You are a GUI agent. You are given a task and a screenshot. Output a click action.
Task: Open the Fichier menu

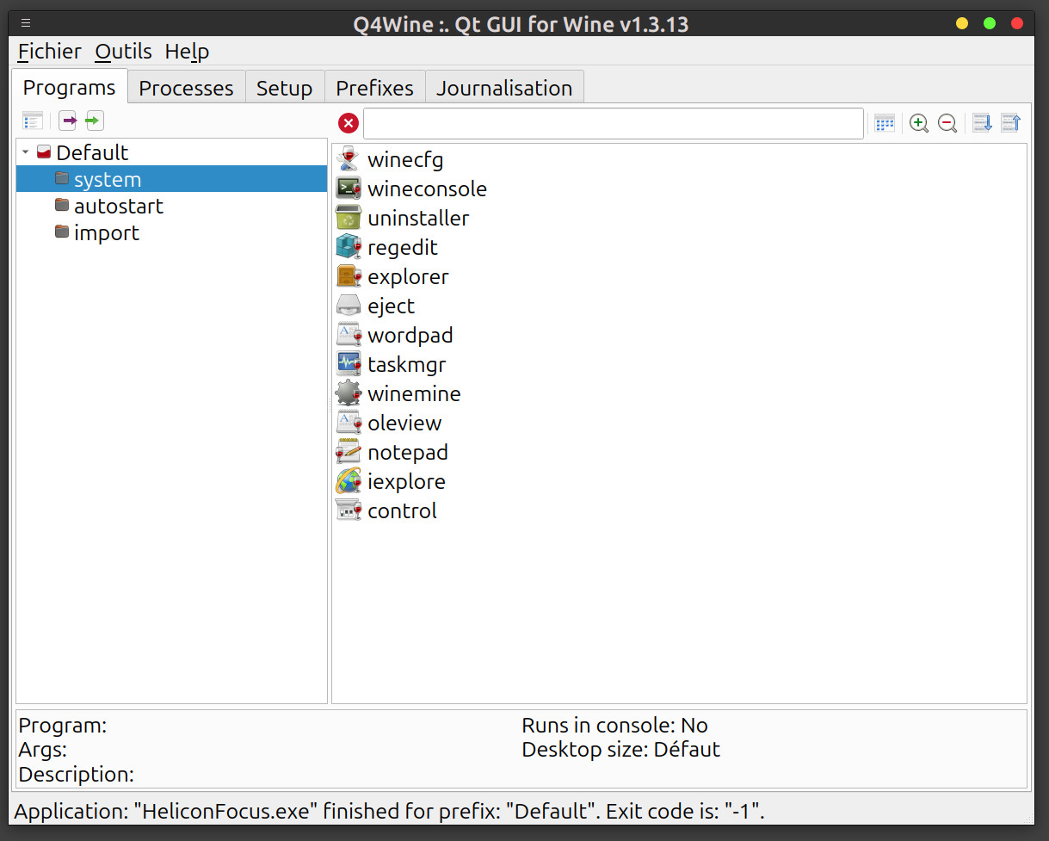coord(49,52)
